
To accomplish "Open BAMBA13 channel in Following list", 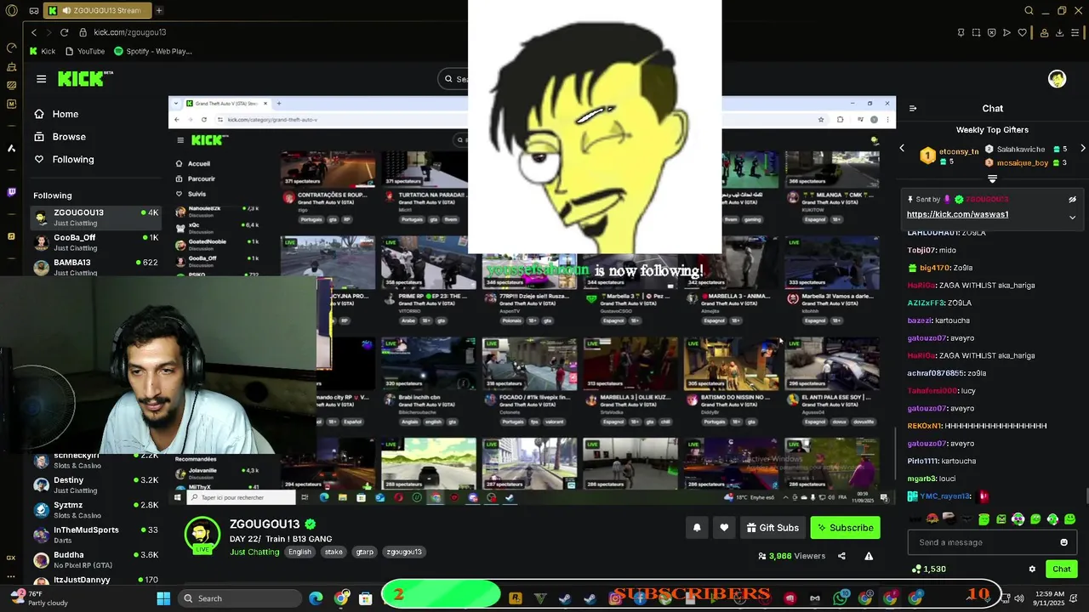I will point(95,267).
